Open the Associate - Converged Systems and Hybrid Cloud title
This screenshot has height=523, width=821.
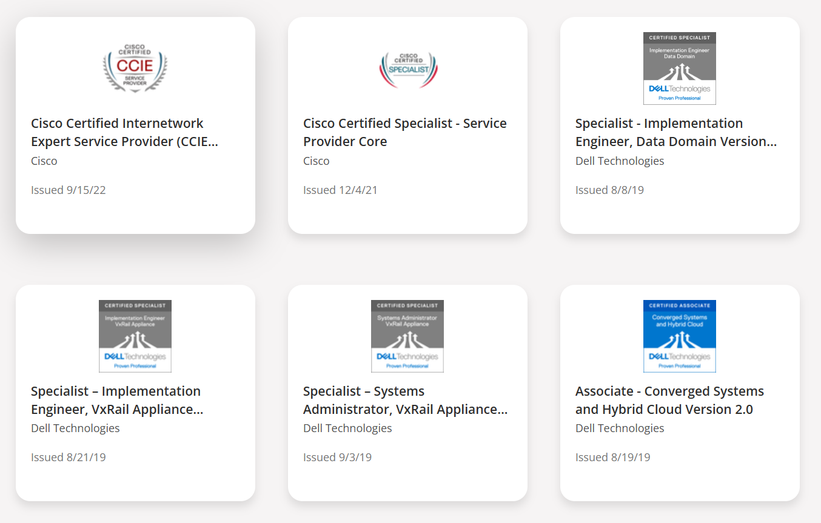click(669, 400)
